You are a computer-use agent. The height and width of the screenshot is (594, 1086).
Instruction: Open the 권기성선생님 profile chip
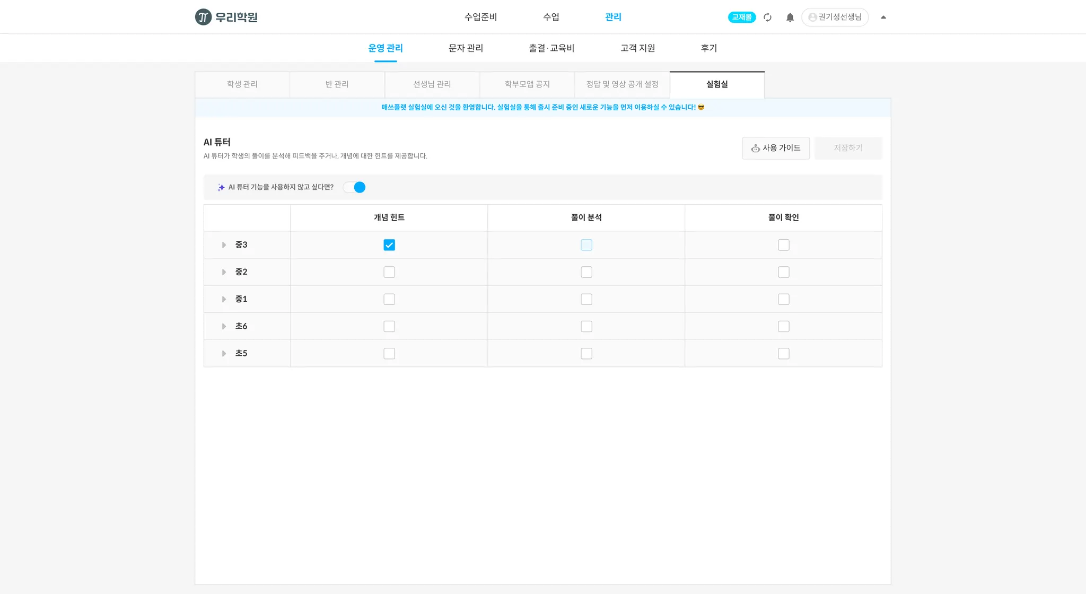pyautogui.click(x=835, y=17)
